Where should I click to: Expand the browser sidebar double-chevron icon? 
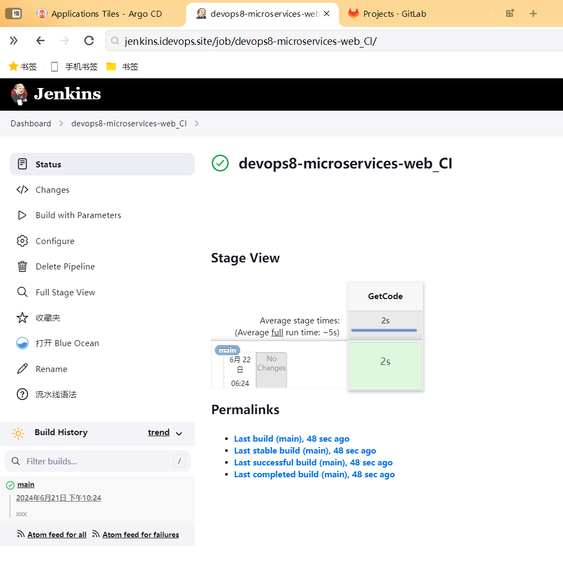[x=13, y=40]
